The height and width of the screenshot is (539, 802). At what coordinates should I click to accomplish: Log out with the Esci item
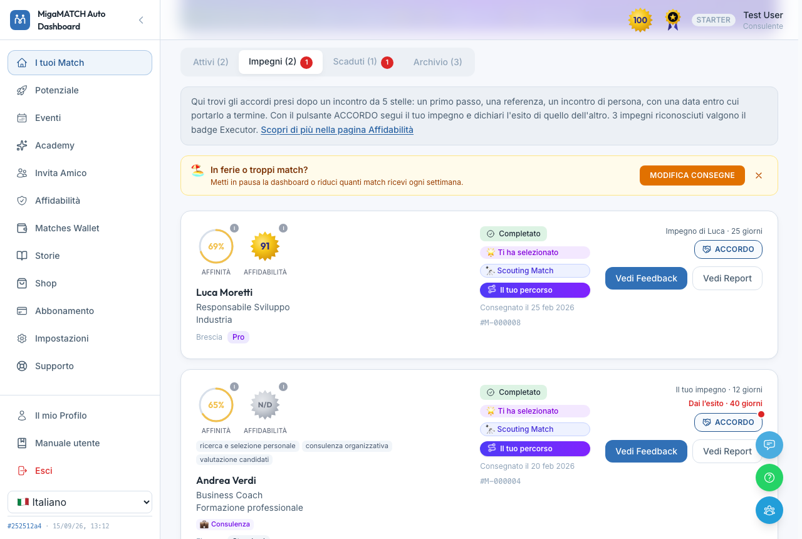click(80, 471)
